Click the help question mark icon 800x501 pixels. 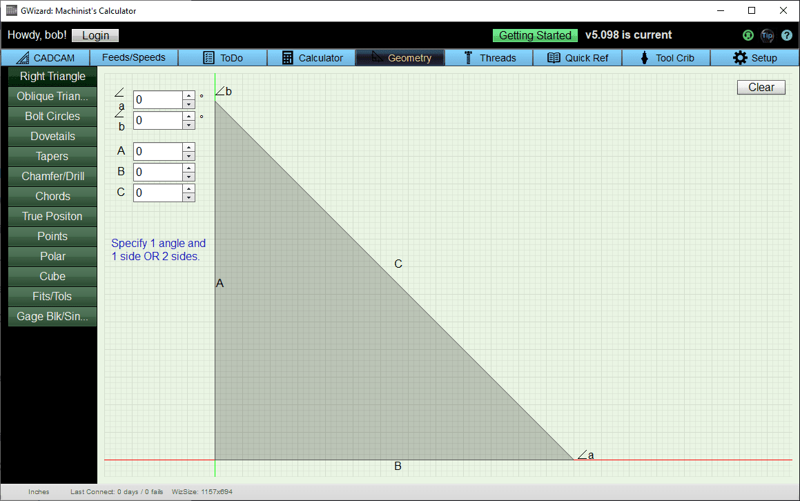click(x=787, y=35)
